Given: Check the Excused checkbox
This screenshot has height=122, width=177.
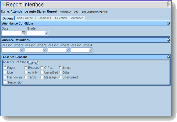Looking at the screenshot, I should [x=26, y=67].
